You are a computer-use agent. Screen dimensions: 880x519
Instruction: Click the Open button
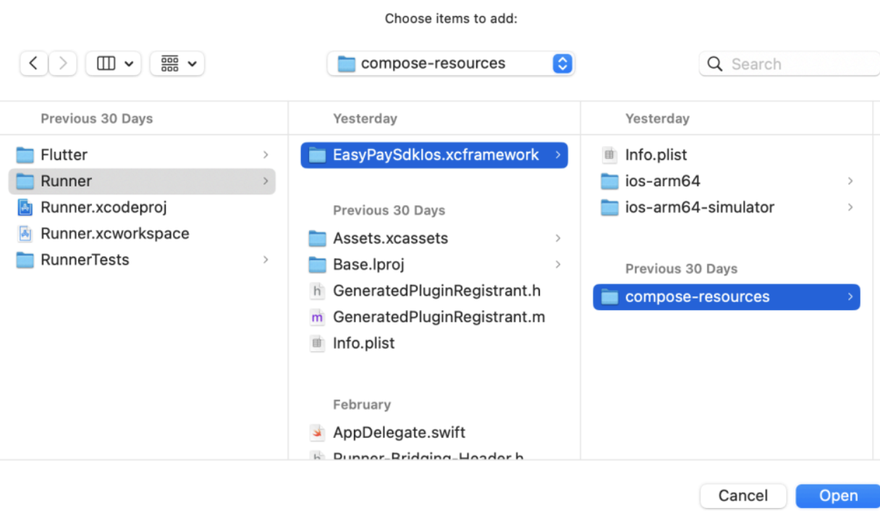(x=838, y=496)
